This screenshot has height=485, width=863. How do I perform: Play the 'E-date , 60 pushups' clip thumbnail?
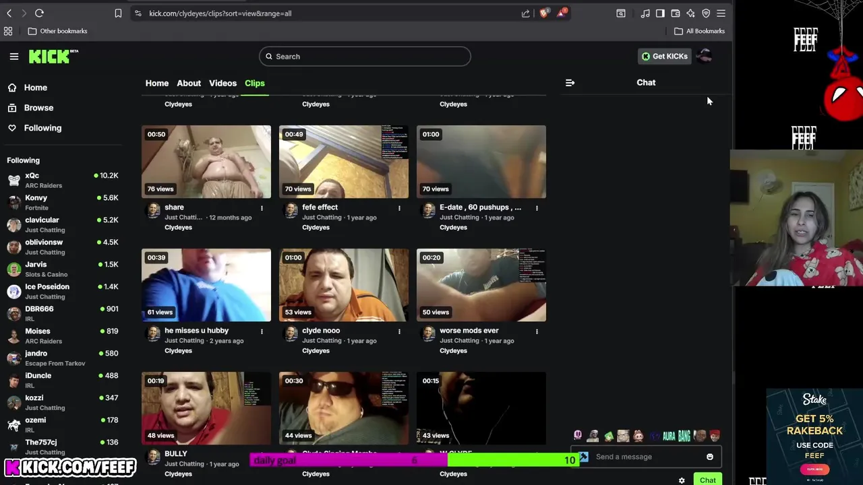(x=481, y=162)
